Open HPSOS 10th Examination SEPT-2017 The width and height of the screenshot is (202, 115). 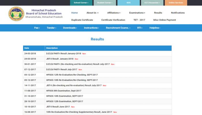click(x=65, y=96)
